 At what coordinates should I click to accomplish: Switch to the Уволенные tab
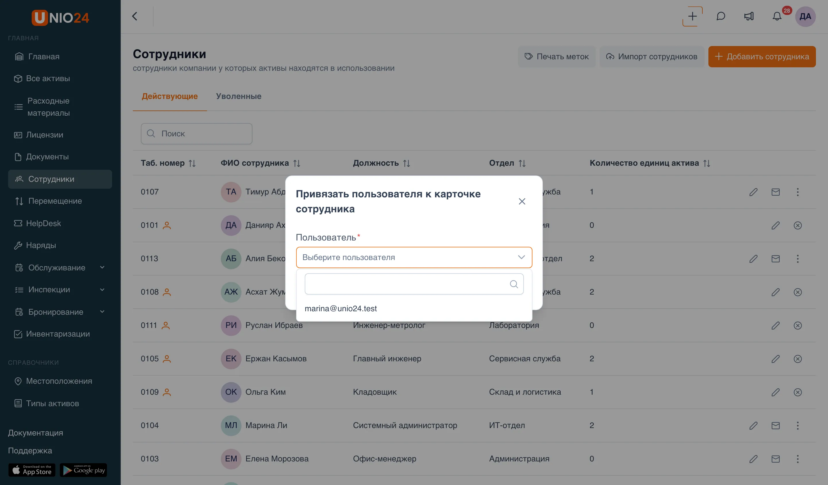pos(239,96)
